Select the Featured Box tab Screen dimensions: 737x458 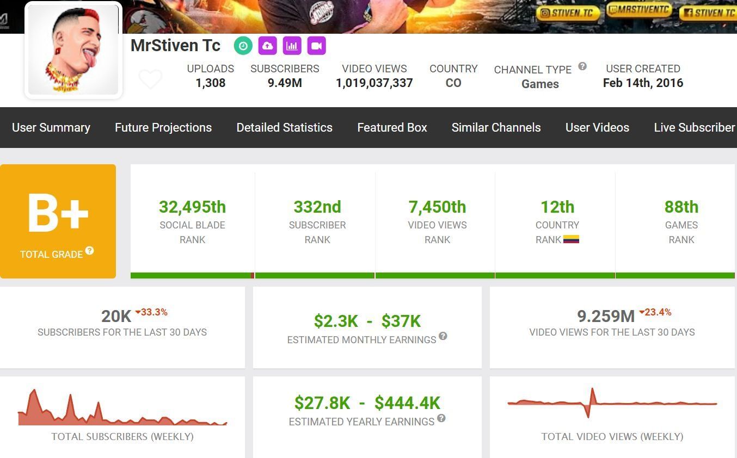coord(392,127)
